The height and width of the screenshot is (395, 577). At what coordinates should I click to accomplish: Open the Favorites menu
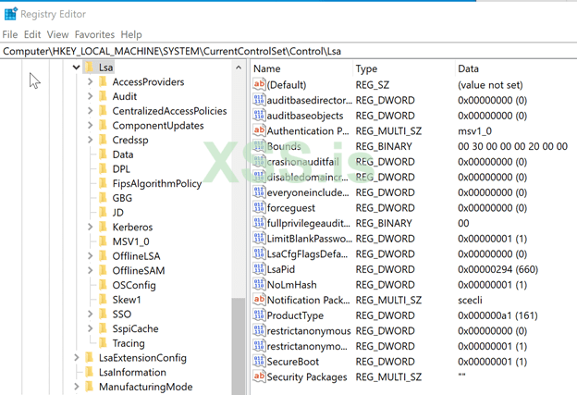94,34
